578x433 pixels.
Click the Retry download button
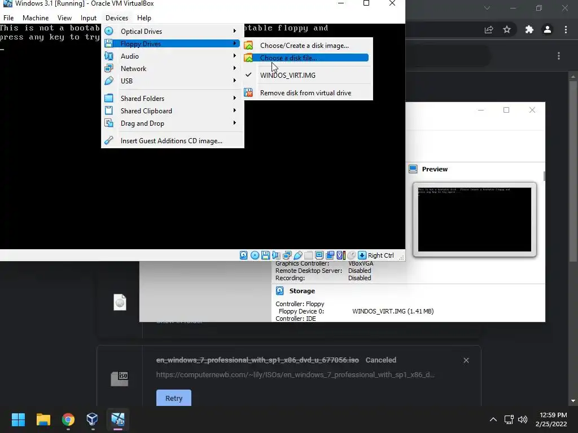(x=174, y=398)
